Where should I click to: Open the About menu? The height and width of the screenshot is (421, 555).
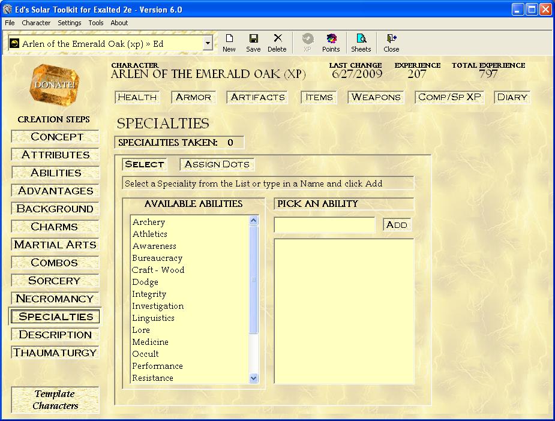pyautogui.click(x=119, y=23)
